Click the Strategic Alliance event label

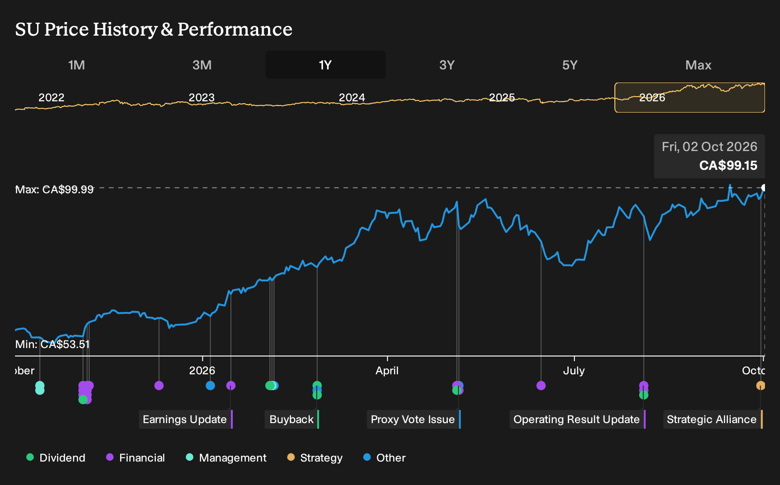713,419
